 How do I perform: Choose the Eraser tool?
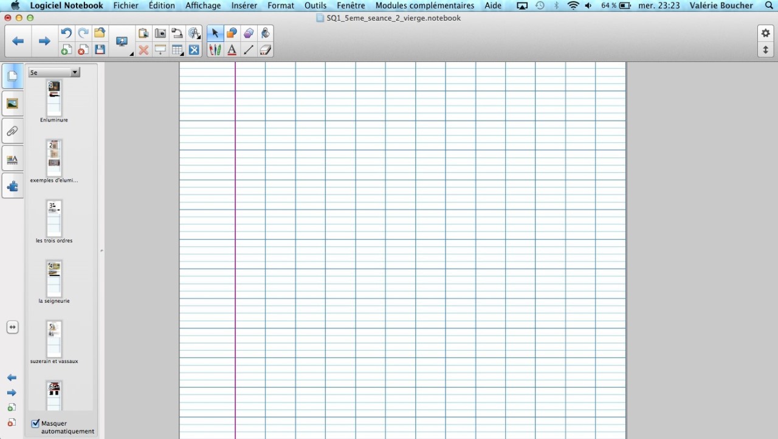tap(265, 50)
